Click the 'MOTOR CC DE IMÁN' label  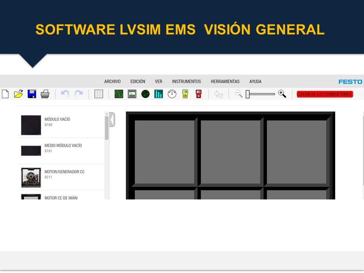[x=61, y=198]
